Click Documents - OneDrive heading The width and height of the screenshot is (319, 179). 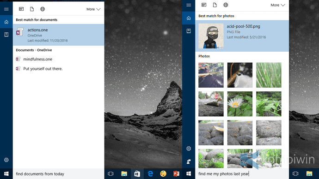(34, 50)
